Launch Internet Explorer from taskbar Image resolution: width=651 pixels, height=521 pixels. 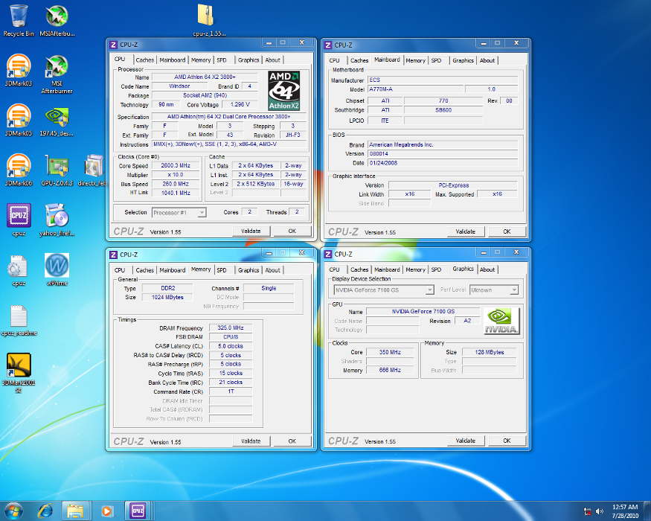tap(45, 511)
